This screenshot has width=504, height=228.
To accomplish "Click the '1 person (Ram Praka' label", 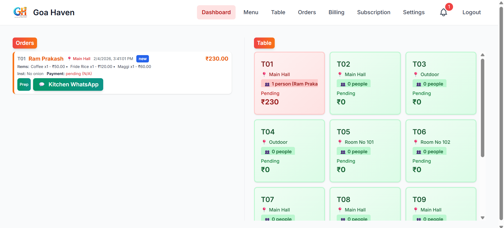I will [289, 84].
